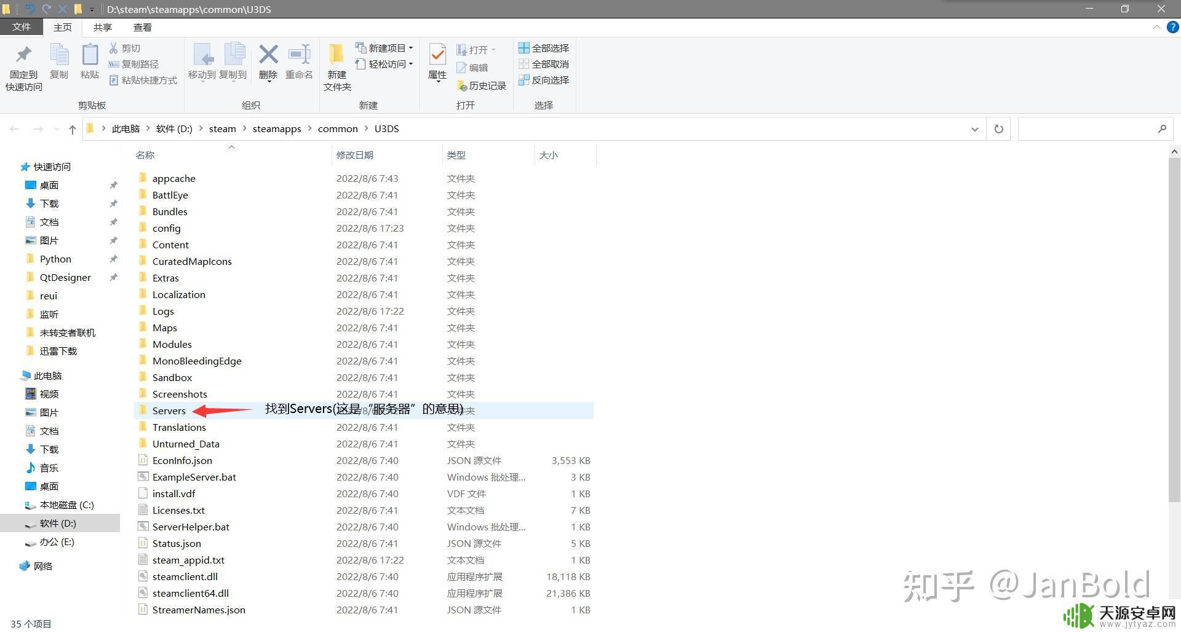Select the Servers folder

click(x=169, y=411)
